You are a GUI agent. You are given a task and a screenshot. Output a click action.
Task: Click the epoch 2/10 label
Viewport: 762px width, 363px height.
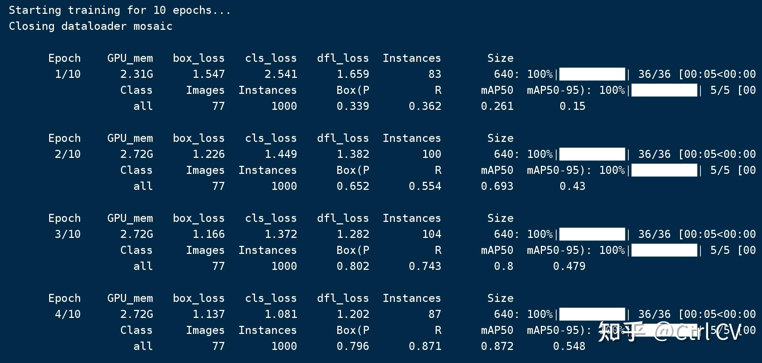coord(68,154)
